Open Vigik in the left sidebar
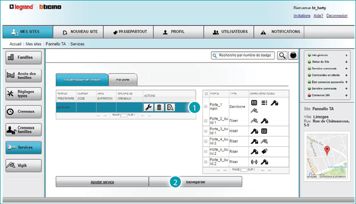Screen dimensions: 356x204 click(x=23, y=165)
